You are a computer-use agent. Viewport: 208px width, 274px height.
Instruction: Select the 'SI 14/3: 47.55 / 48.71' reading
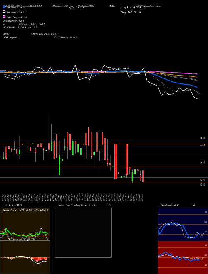click(x=32, y=24)
